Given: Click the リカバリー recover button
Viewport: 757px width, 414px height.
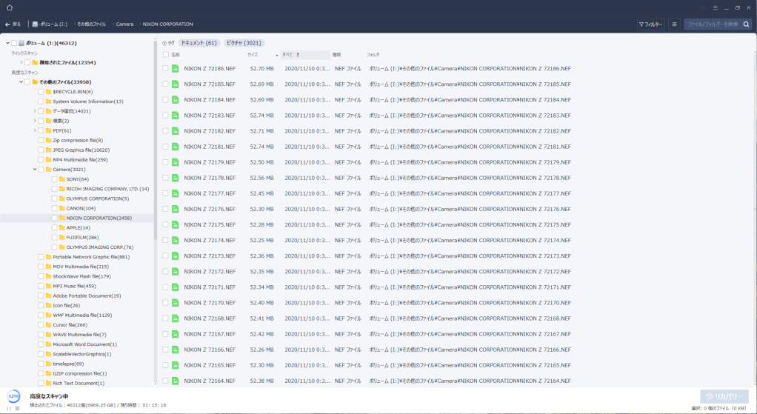Looking at the screenshot, I should pyautogui.click(x=724, y=396).
